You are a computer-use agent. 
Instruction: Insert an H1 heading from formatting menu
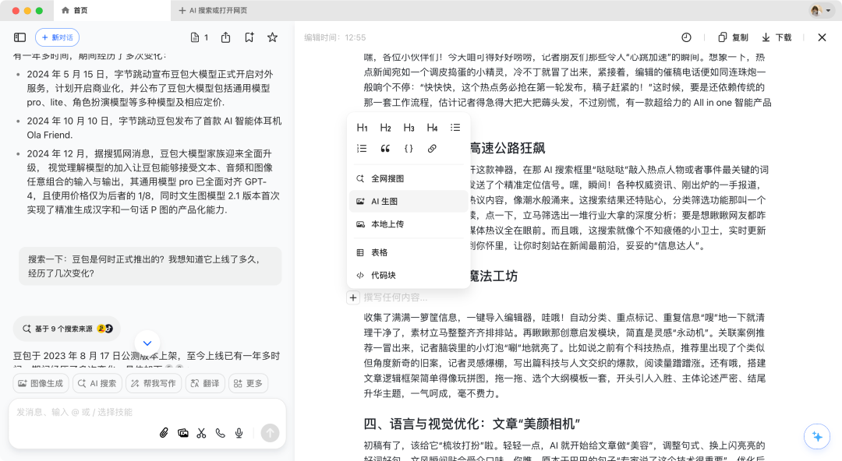tap(361, 127)
